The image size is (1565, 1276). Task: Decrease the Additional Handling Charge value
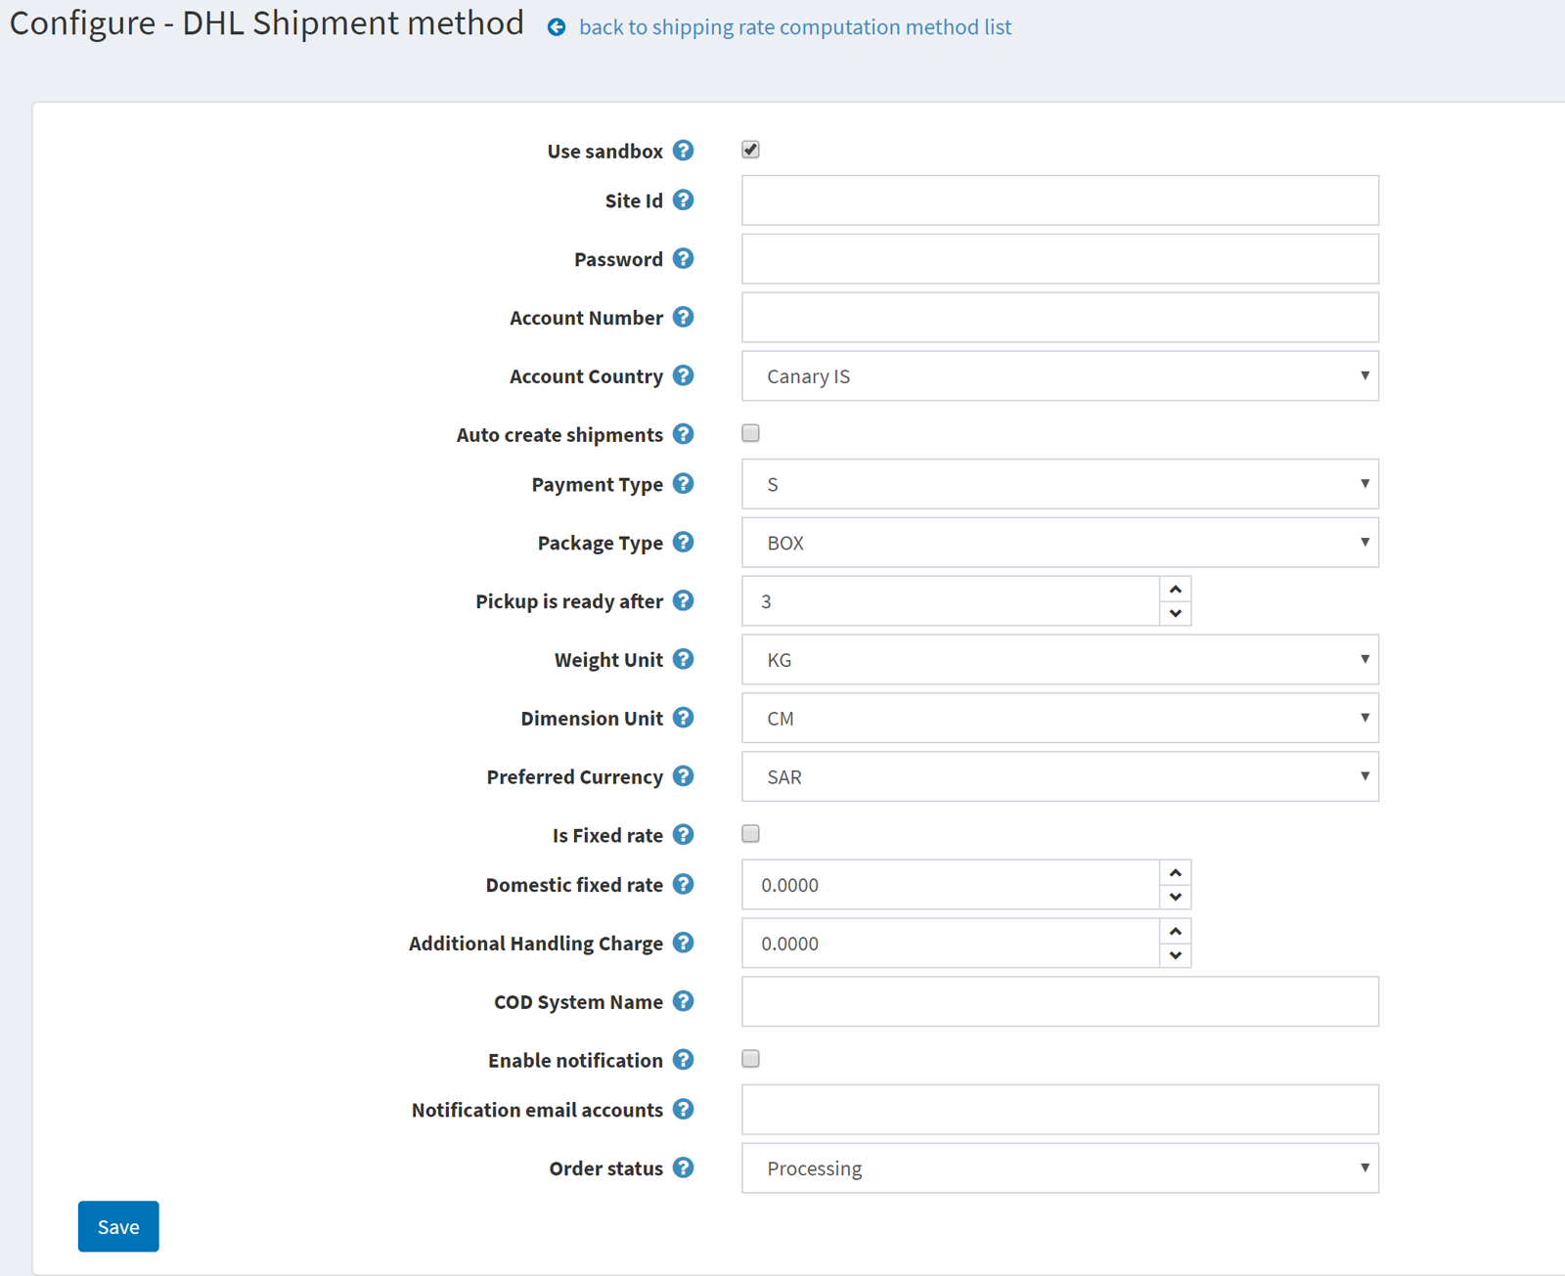pos(1176,955)
